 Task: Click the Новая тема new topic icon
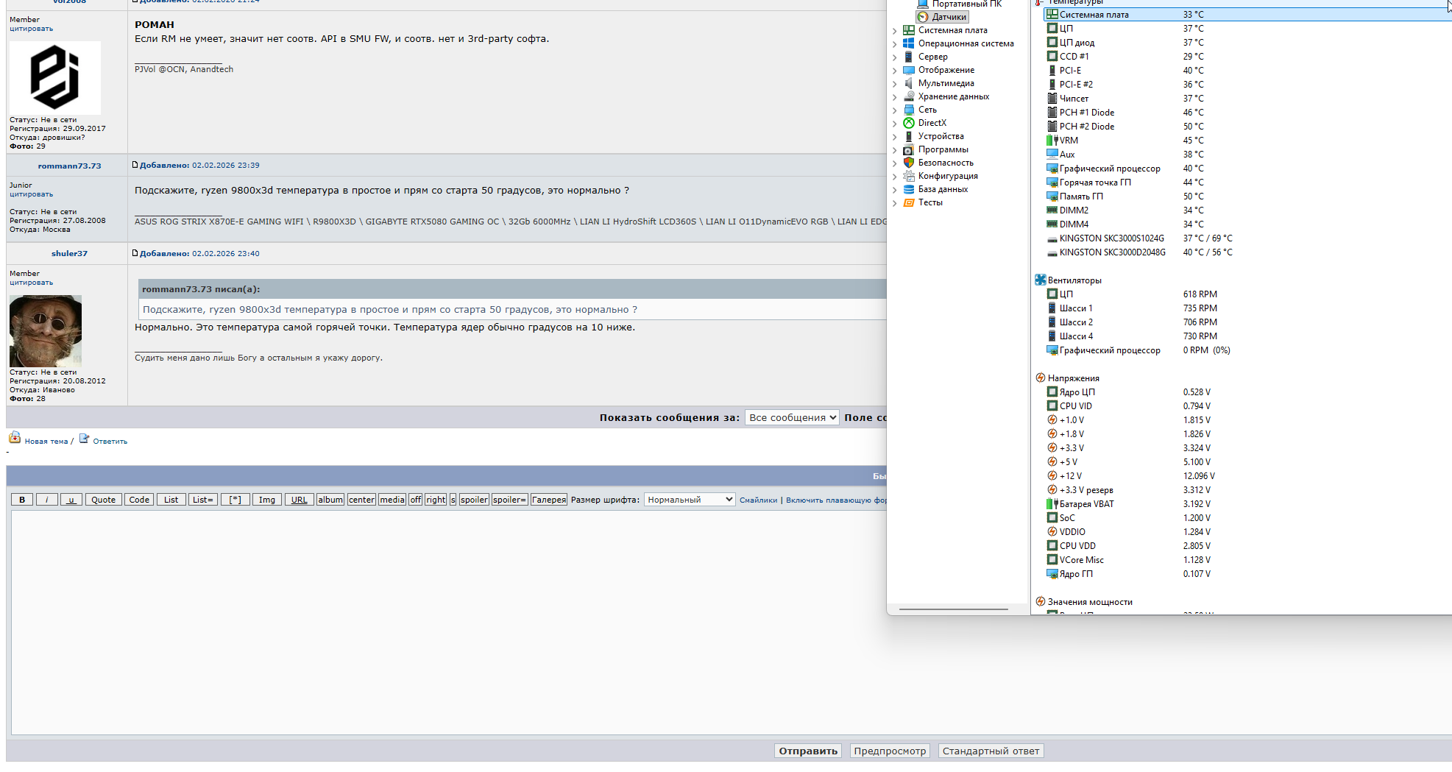(x=15, y=438)
